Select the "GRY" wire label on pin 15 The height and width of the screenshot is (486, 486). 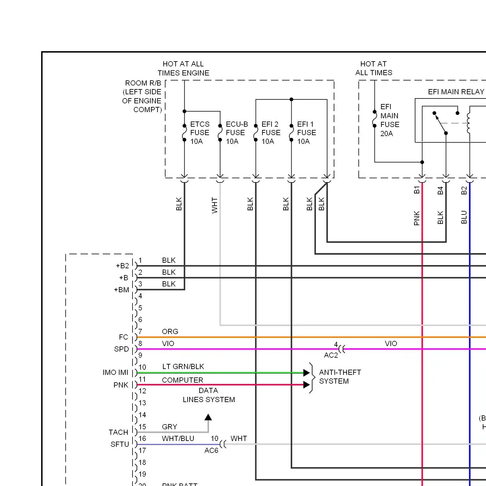(169, 427)
